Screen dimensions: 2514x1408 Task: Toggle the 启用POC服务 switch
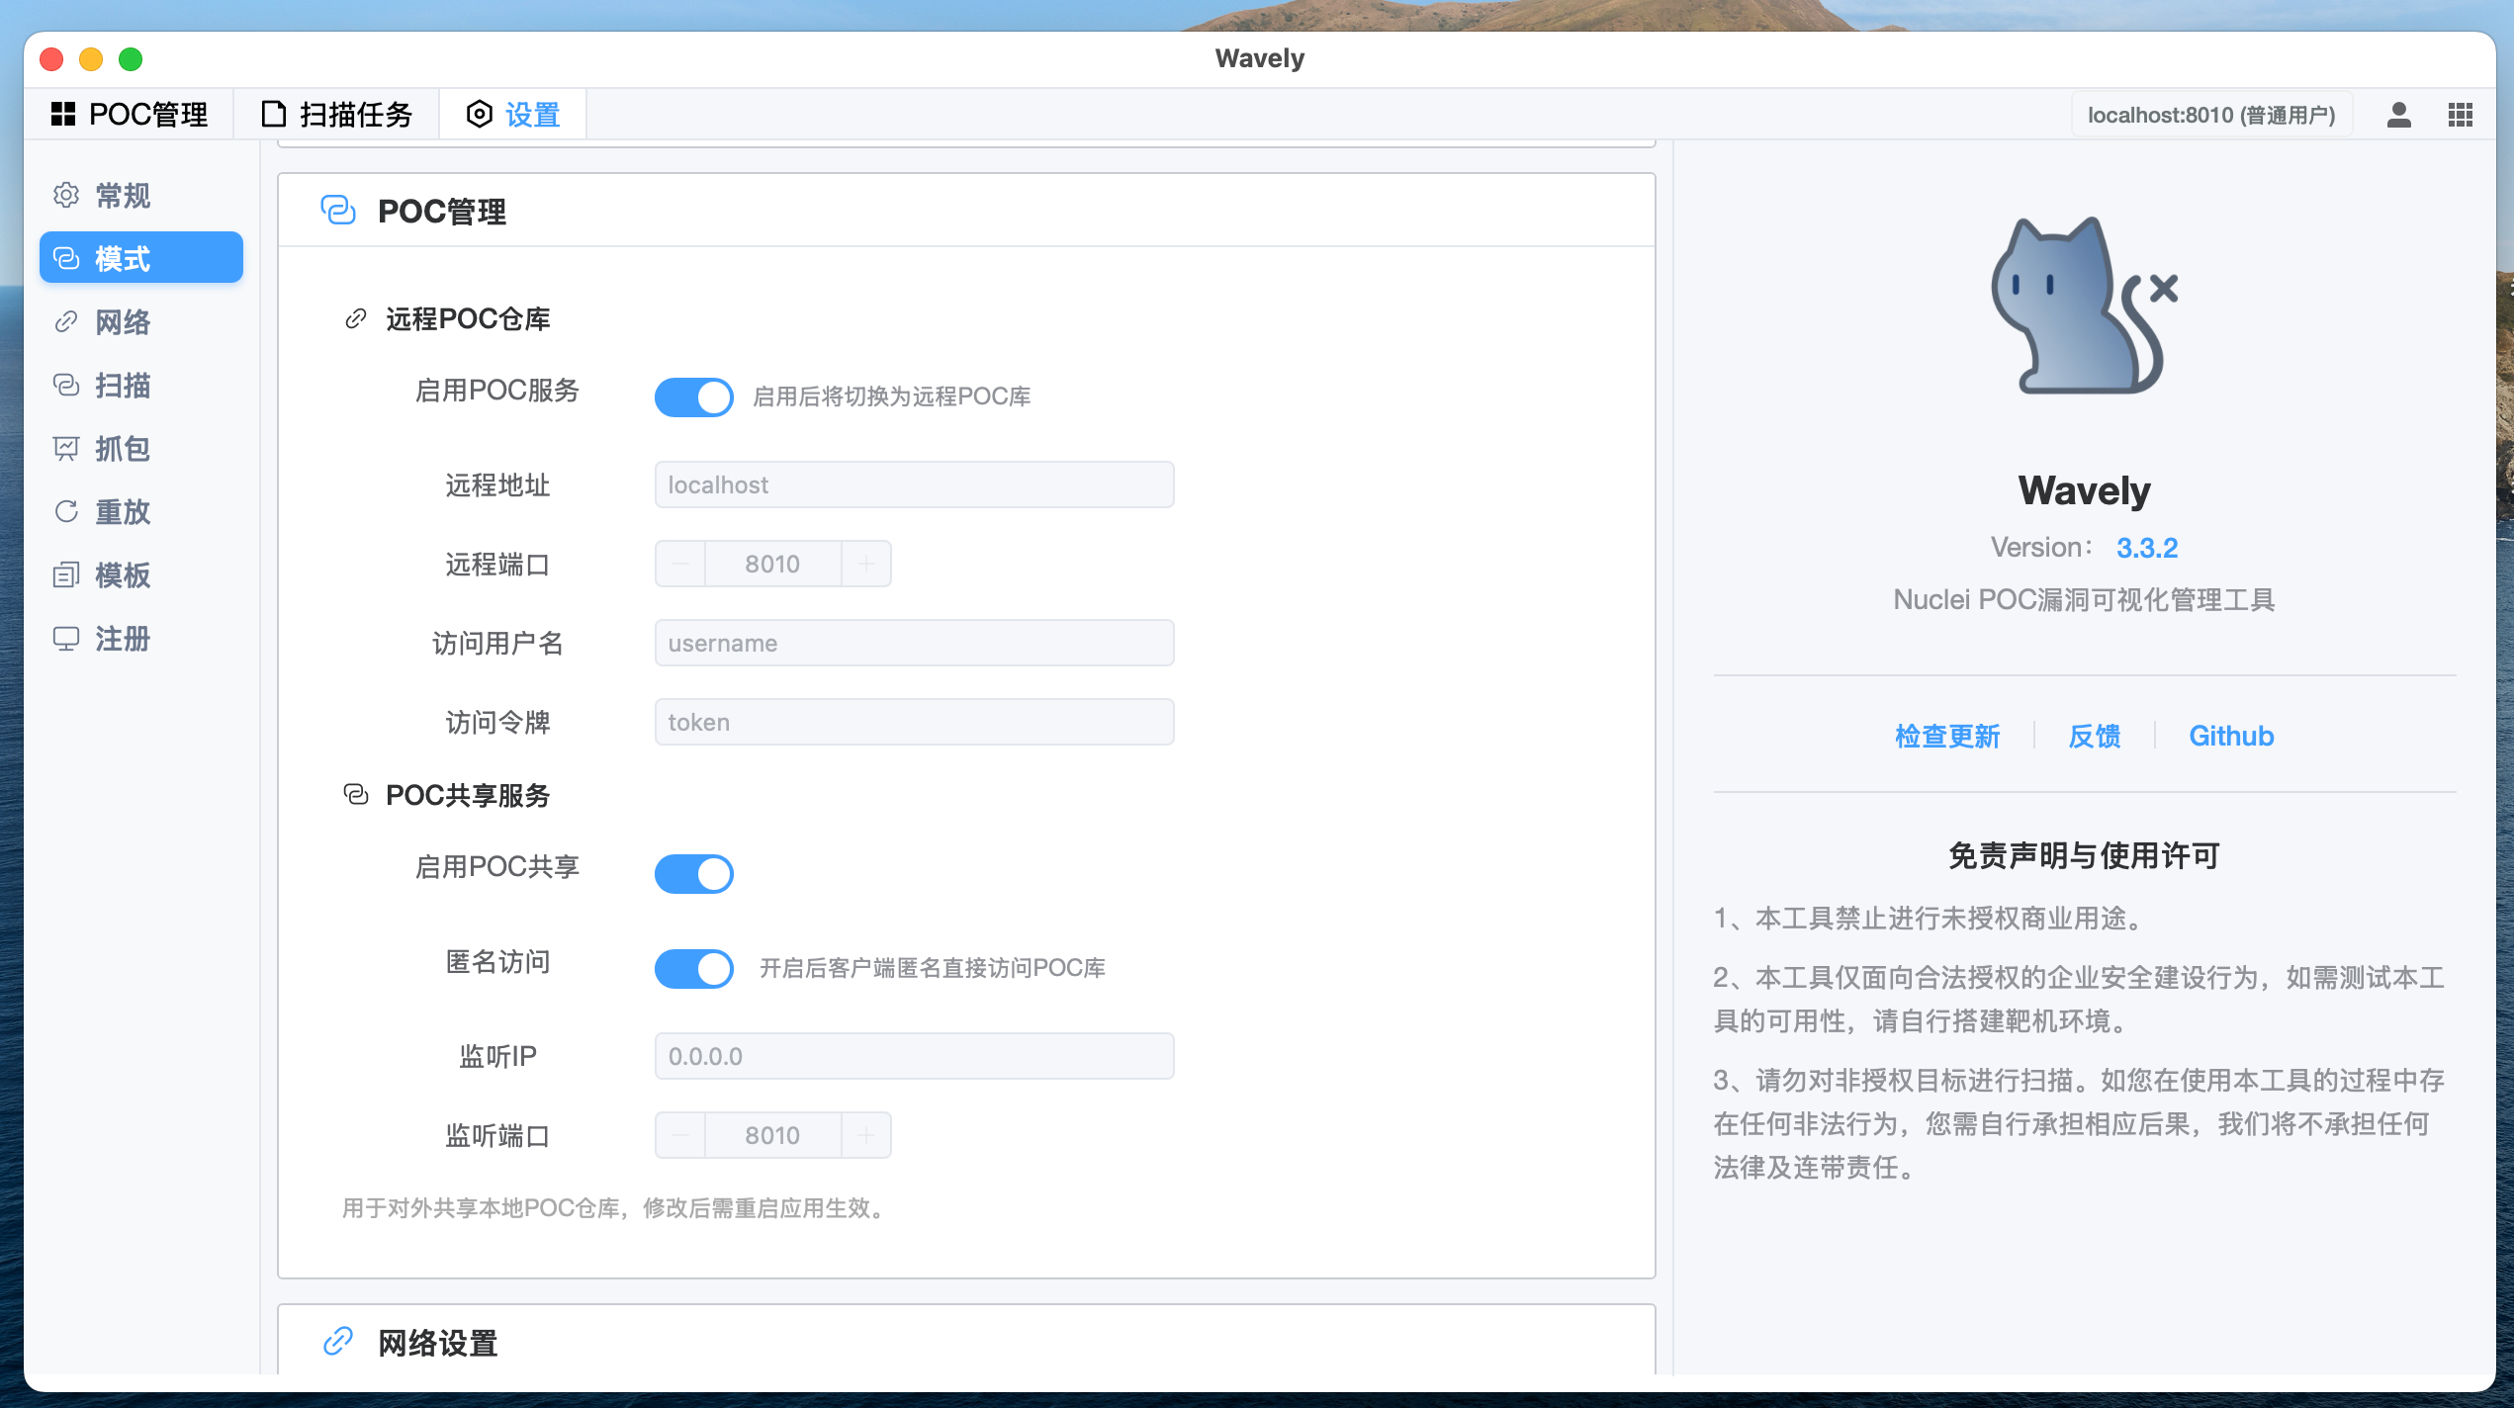[693, 396]
